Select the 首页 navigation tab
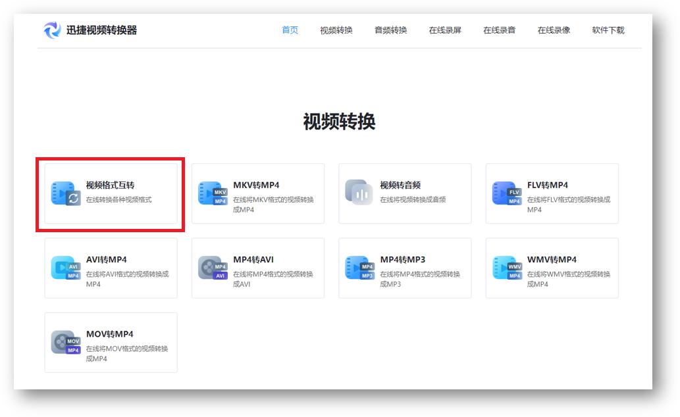This screenshot has height=417, width=680. (290, 30)
